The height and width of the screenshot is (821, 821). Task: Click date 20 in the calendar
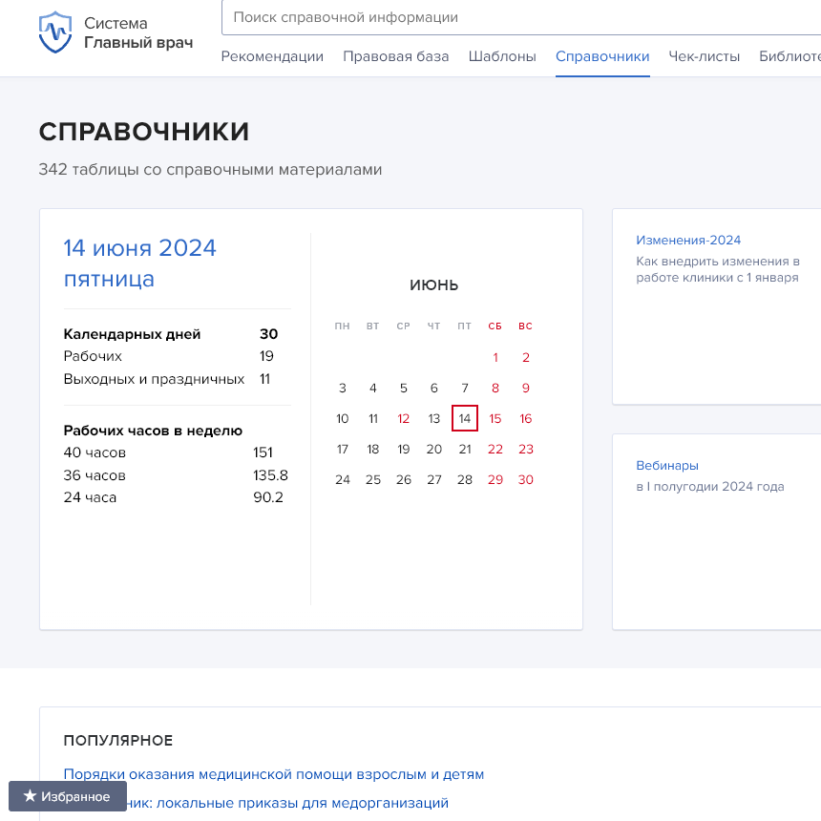(x=434, y=450)
